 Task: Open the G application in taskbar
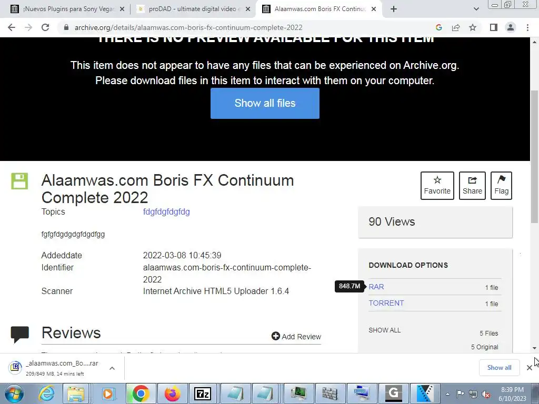[394, 393]
